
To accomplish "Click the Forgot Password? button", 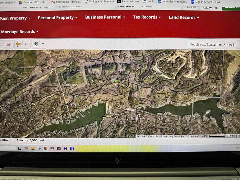I will point(210,8).
